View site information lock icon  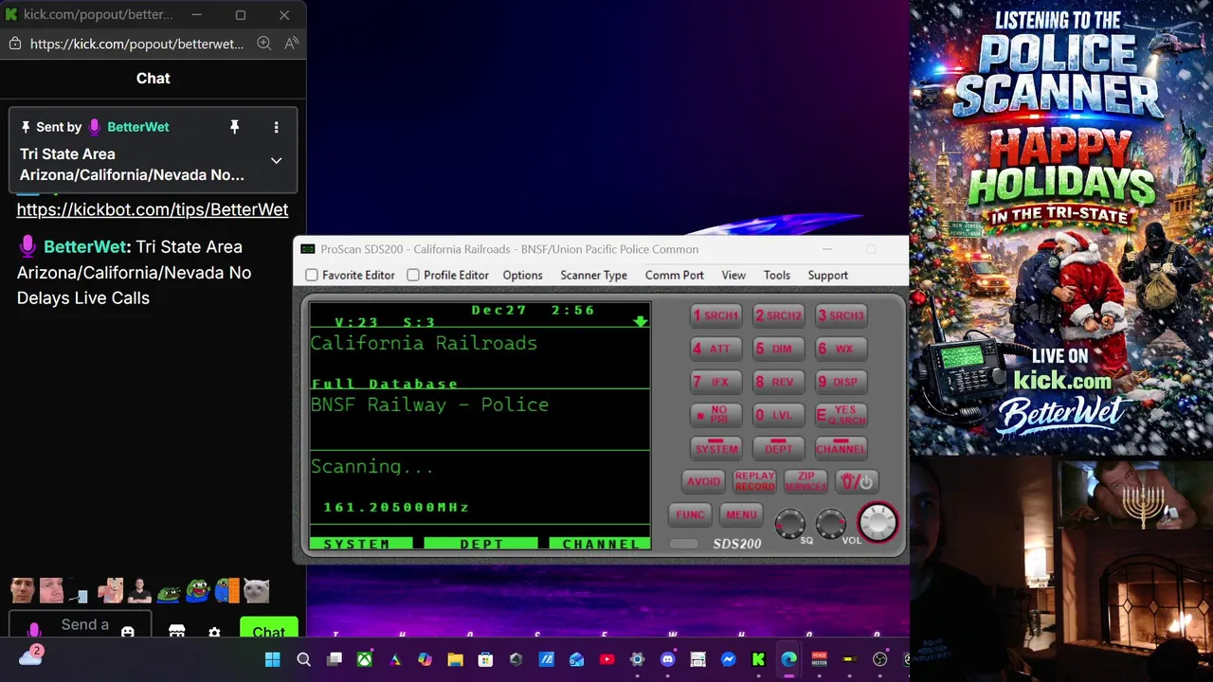(14, 44)
